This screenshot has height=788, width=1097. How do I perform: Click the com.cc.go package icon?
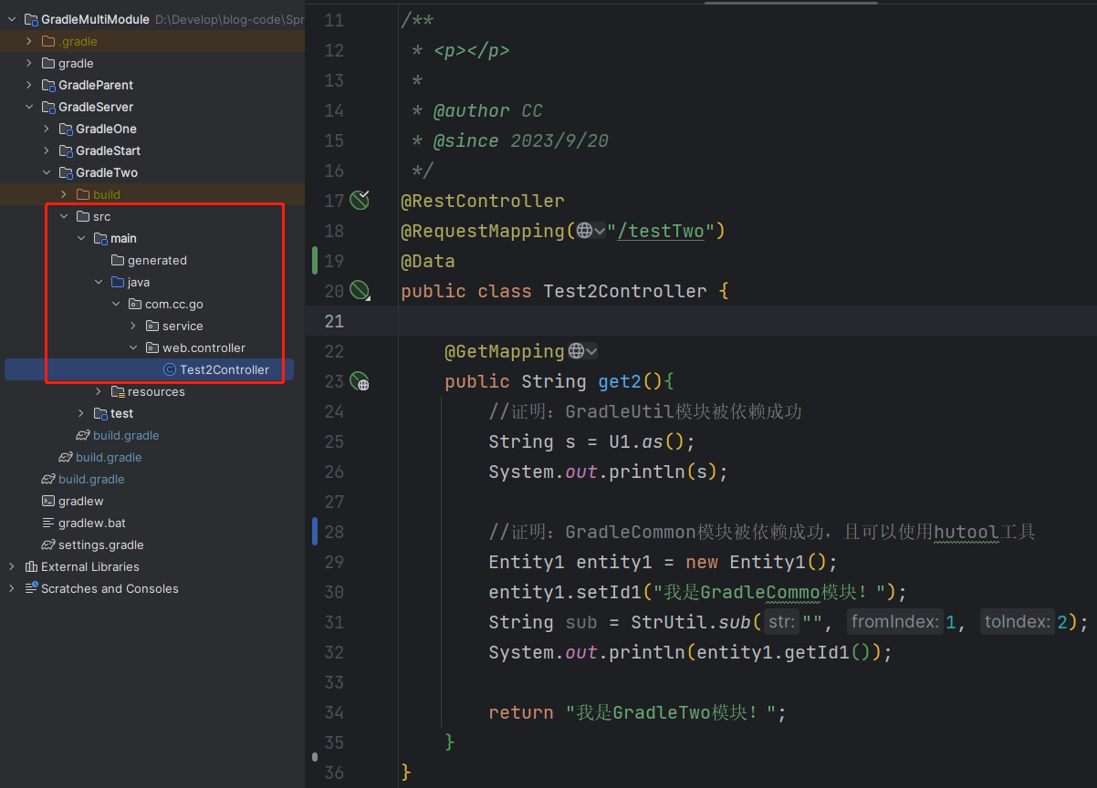click(134, 304)
